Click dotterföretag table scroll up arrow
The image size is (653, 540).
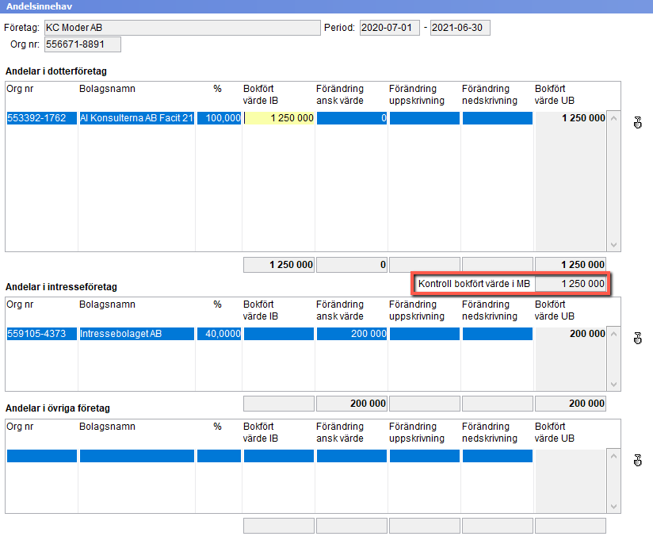pos(613,118)
